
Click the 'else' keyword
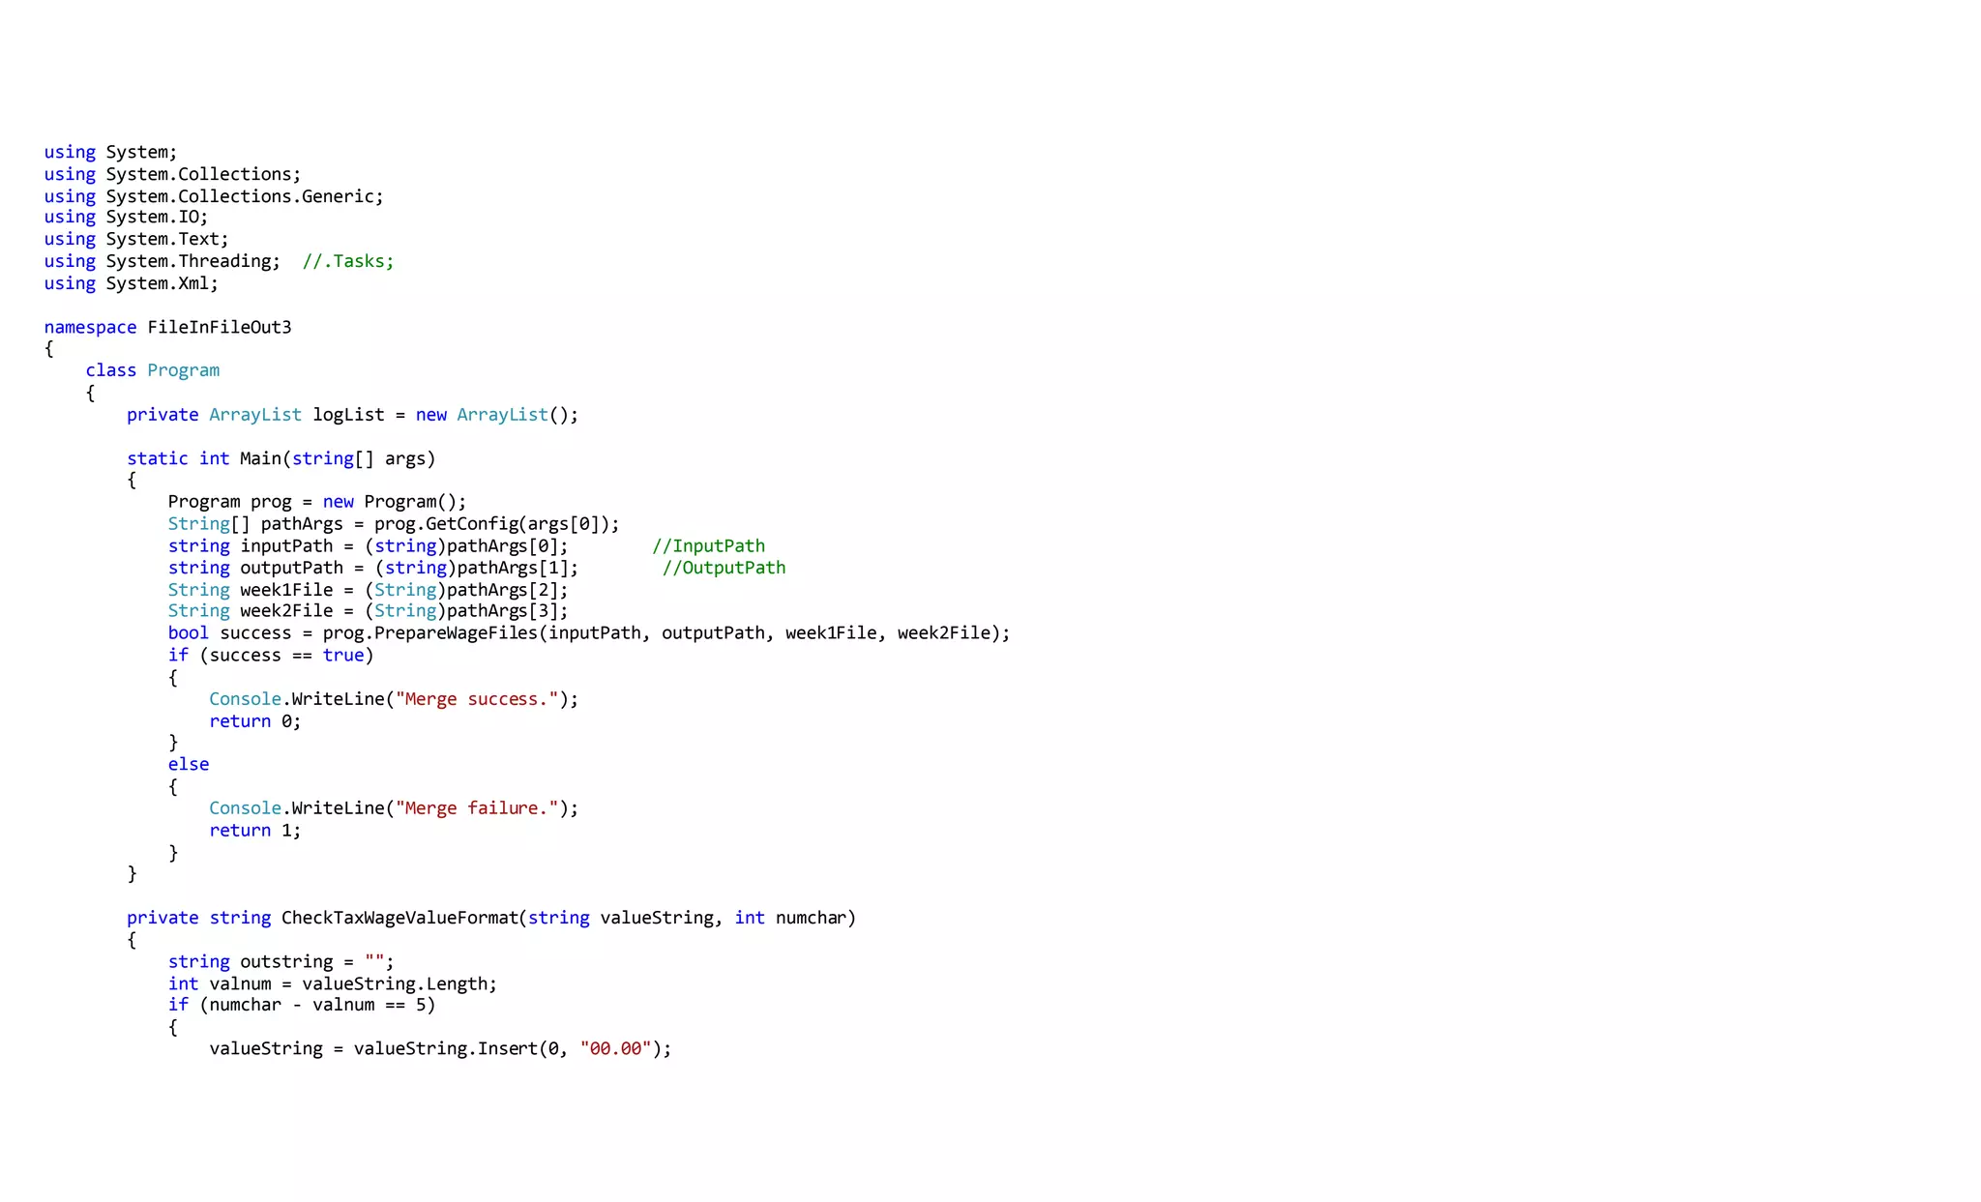[188, 765]
